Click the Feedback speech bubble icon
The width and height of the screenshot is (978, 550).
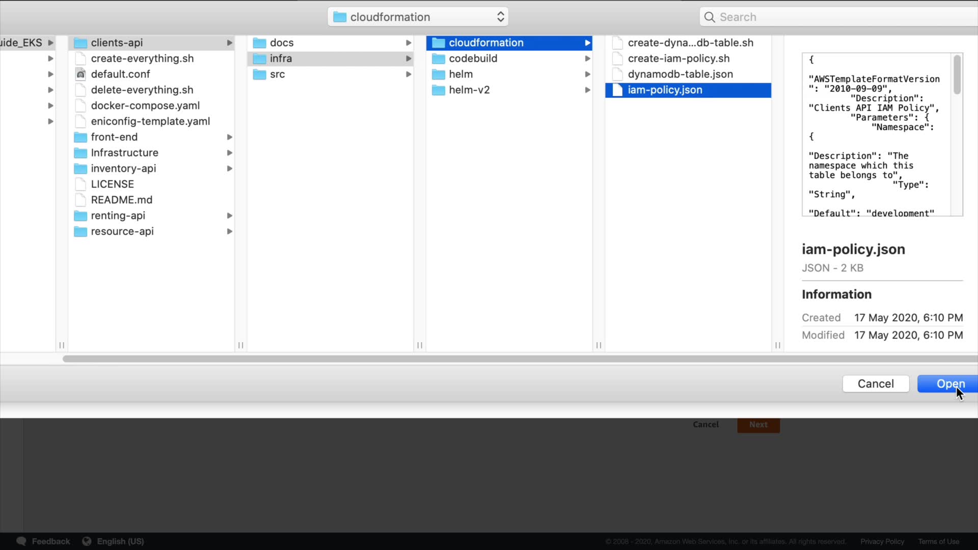point(21,541)
